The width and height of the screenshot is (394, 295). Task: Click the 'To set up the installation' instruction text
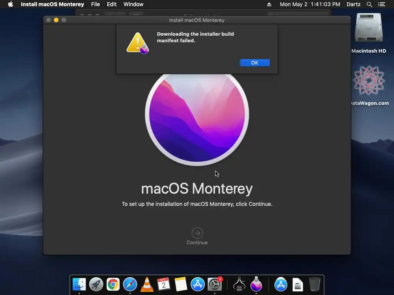tap(197, 204)
